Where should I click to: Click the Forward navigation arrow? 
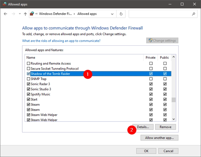tap(13, 14)
